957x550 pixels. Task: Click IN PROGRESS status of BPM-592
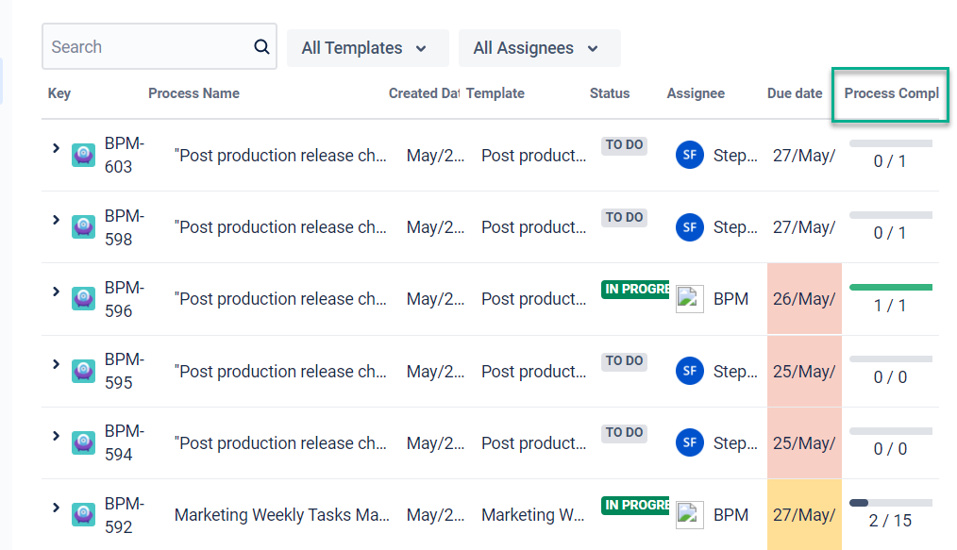635,505
